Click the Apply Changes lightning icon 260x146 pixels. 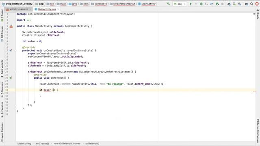196,4
